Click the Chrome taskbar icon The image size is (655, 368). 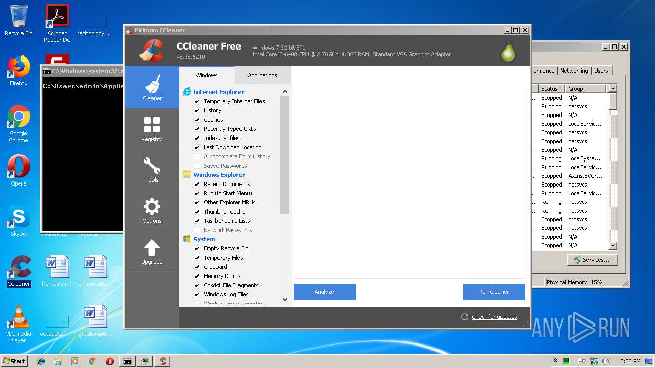(92, 361)
